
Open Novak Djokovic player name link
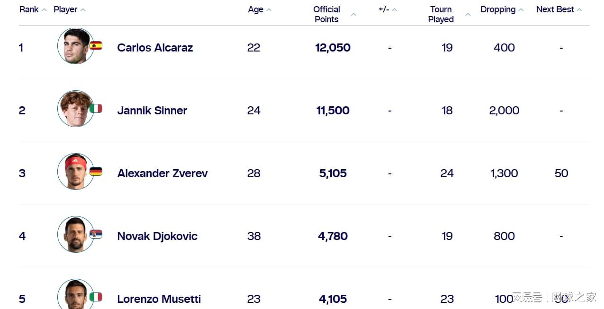(x=157, y=236)
